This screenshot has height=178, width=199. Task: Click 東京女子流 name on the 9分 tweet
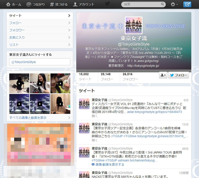coord(100,100)
